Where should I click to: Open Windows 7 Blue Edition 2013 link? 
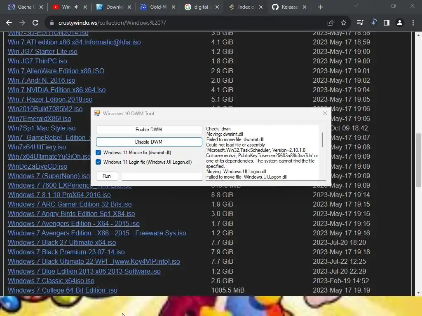[x=84, y=272]
